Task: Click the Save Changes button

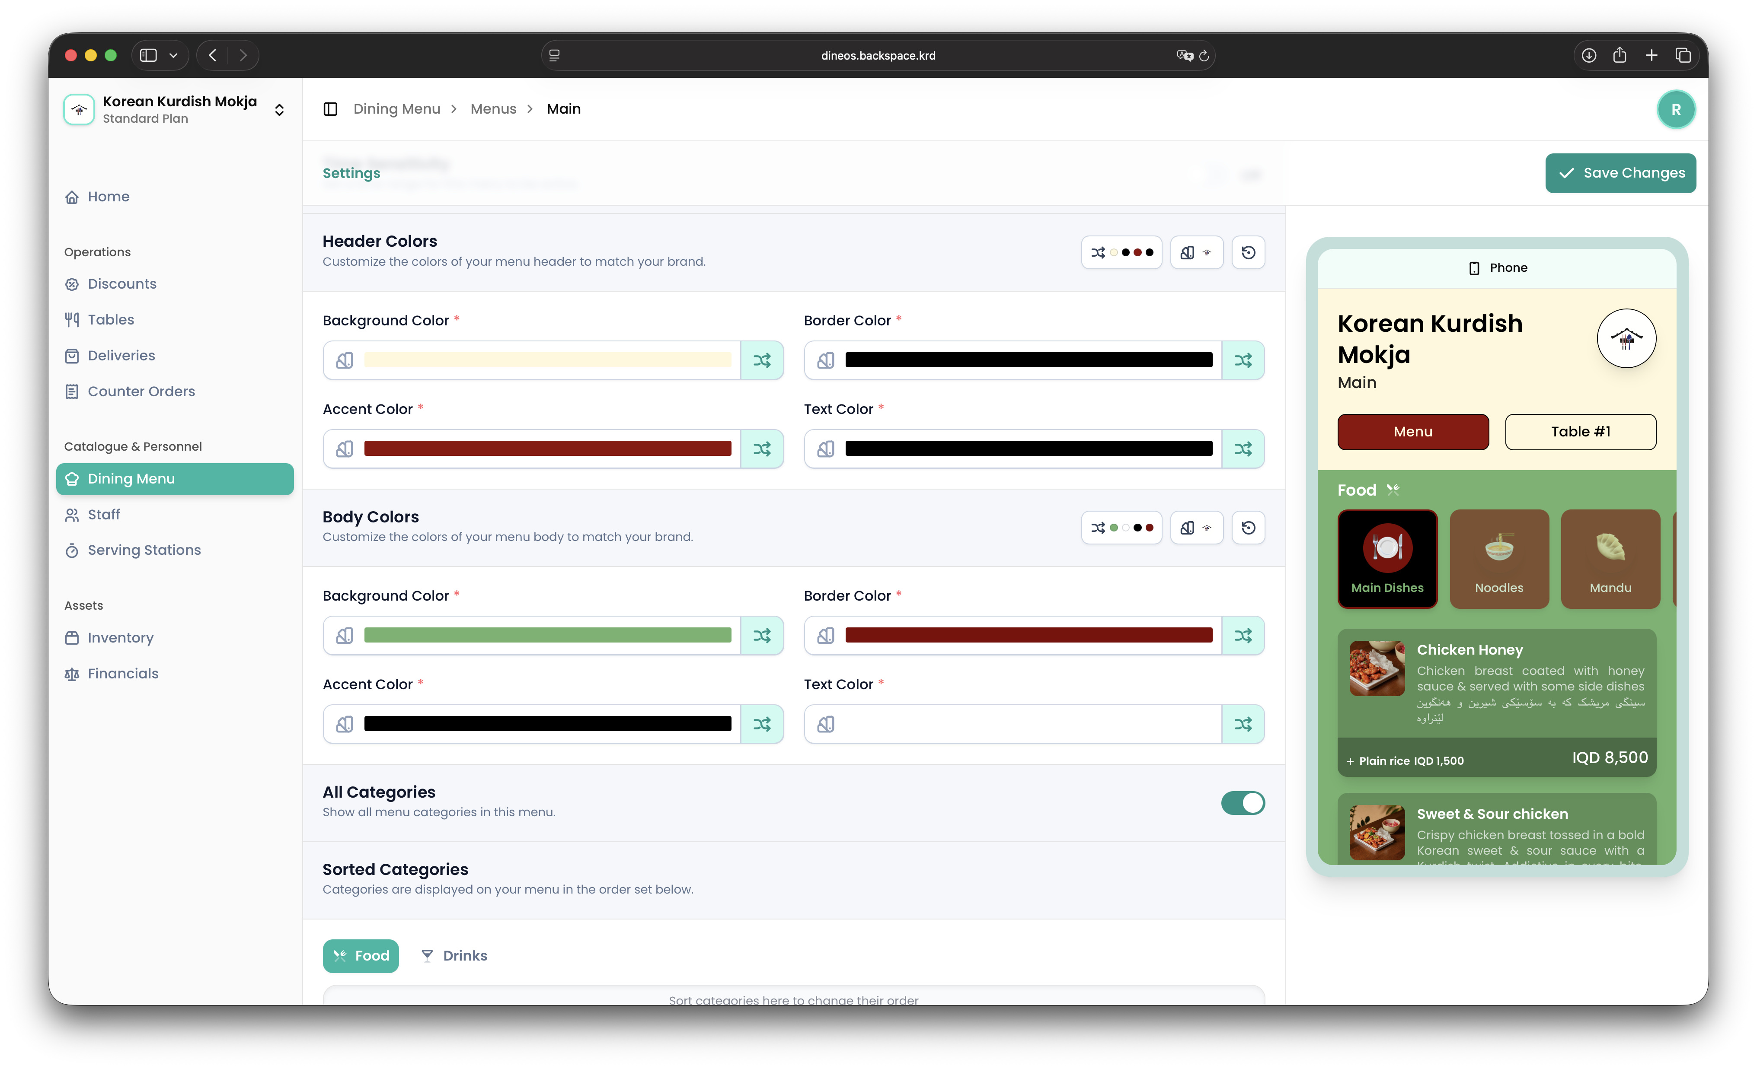Action: [1620, 173]
